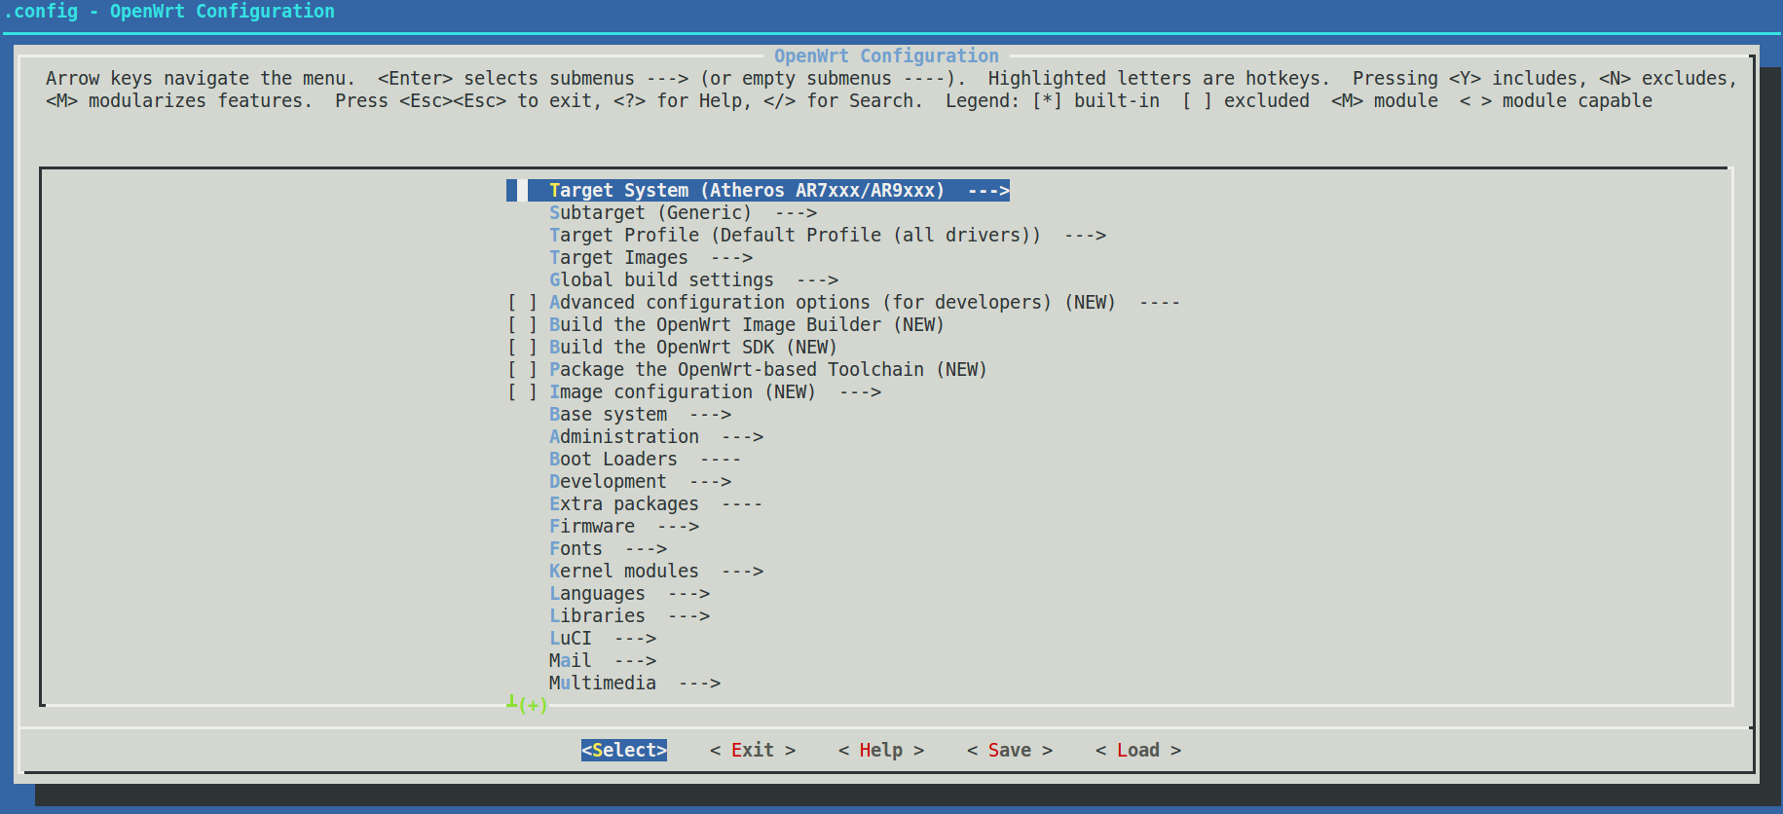
Task: Select the LuCI menu entry
Action: pyautogui.click(x=603, y=639)
